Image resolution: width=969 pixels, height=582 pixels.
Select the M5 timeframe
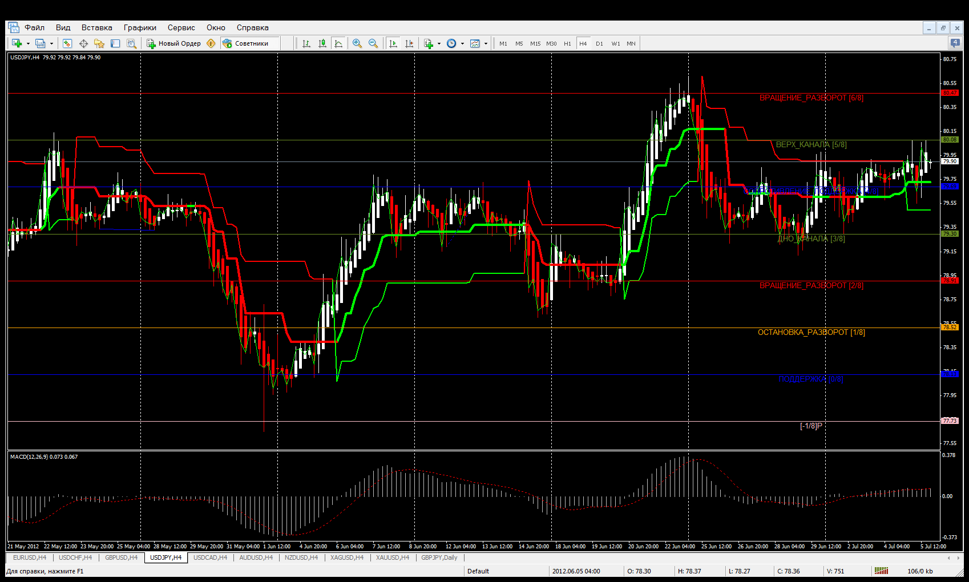click(519, 43)
